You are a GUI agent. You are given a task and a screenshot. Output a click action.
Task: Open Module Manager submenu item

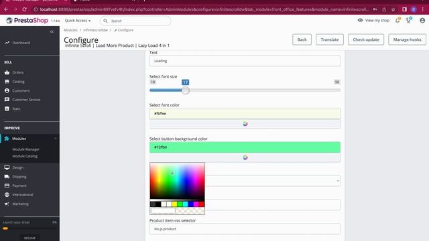(25, 149)
